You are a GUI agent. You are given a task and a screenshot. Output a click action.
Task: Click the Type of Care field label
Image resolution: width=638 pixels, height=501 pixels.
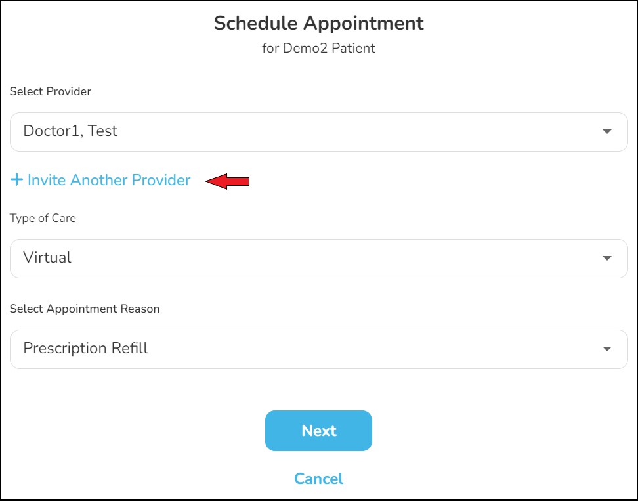[43, 219]
